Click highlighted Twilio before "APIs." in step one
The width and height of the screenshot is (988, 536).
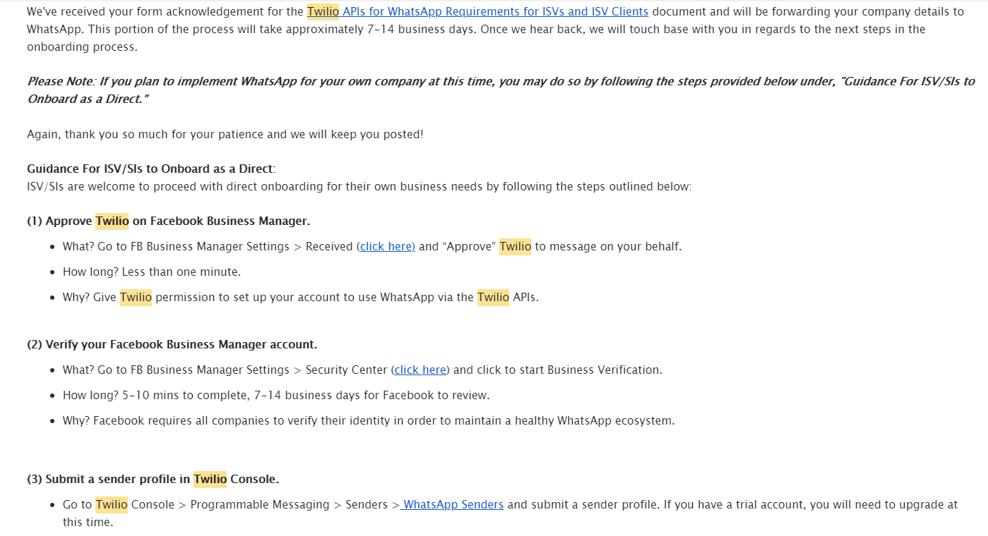point(493,297)
